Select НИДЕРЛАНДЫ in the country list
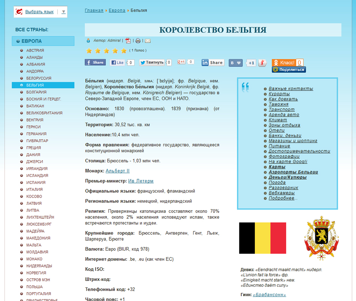The image size is (356, 301). coord(39,266)
